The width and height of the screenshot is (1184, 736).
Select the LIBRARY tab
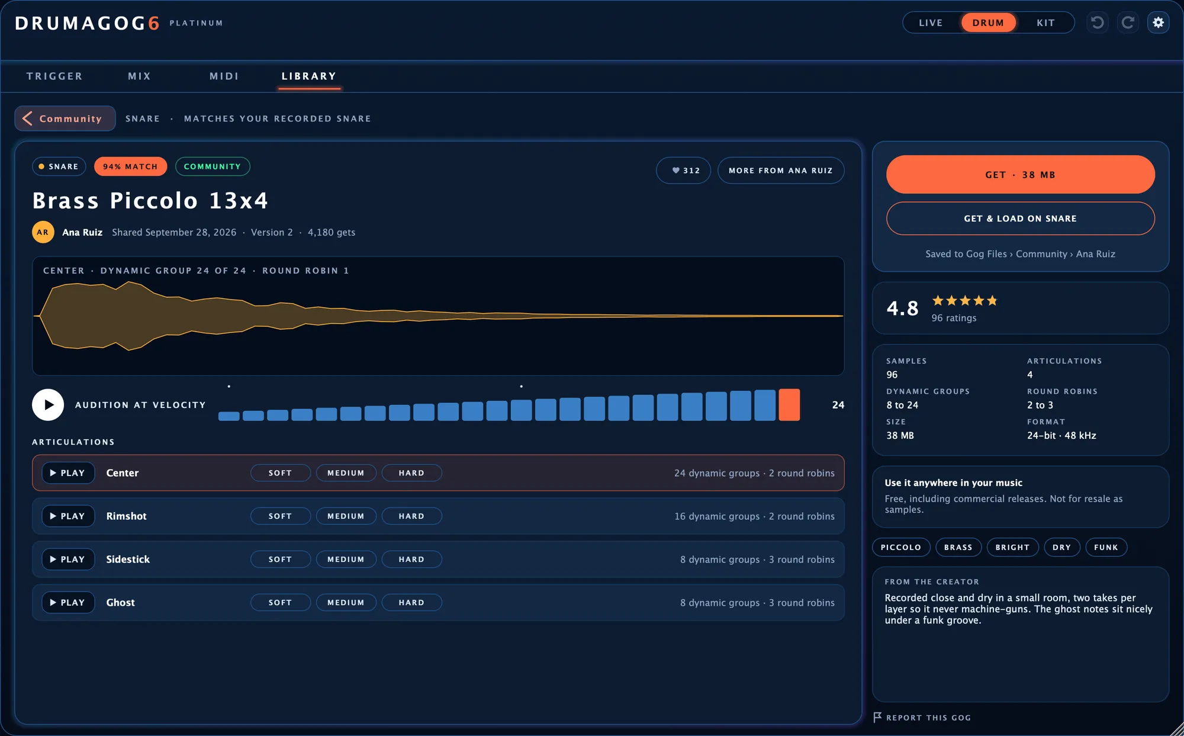pyautogui.click(x=309, y=76)
